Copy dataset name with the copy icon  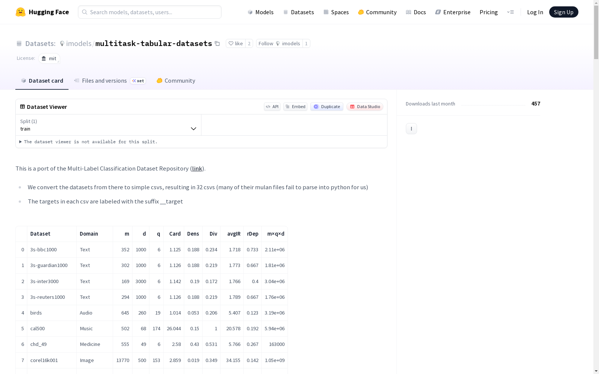pyautogui.click(x=217, y=43)
